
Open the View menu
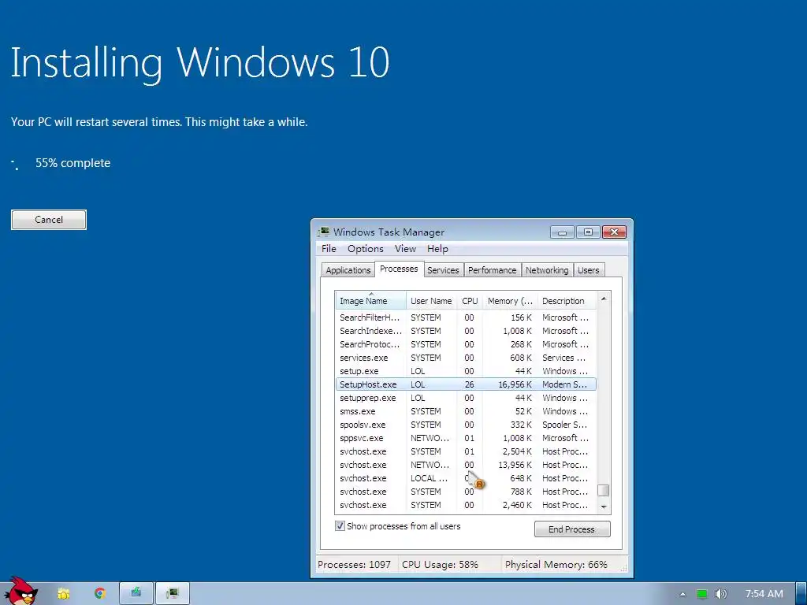tap(405, 249)
